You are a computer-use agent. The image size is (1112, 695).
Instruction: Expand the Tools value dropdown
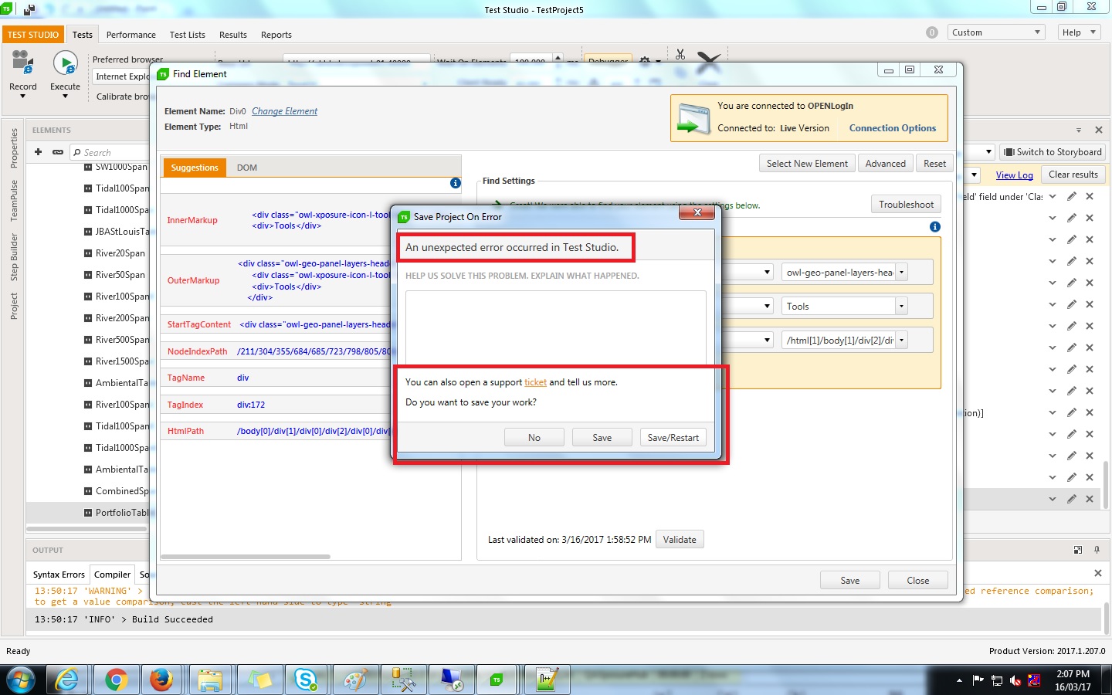pos(901,307)
